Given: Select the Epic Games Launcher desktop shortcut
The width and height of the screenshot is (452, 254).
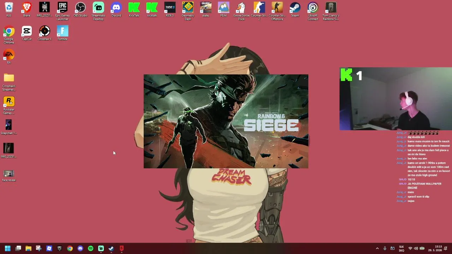Looking at the screenshot, I should coord(63,11).
